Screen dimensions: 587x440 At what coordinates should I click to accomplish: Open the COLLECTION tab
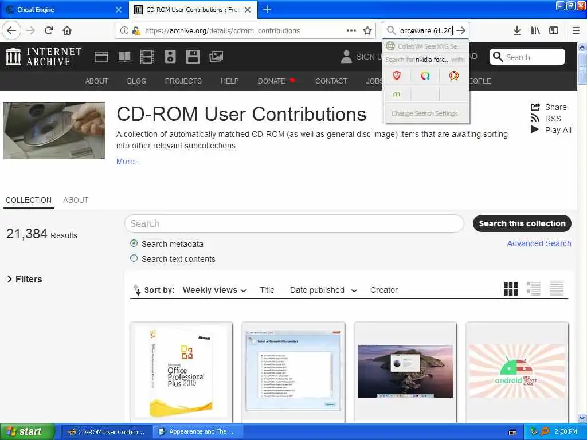tap(29, 200)
